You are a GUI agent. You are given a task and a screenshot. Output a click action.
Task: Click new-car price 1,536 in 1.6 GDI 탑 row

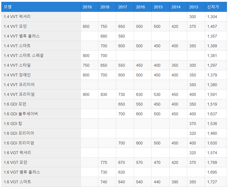(x=212, y=124)
